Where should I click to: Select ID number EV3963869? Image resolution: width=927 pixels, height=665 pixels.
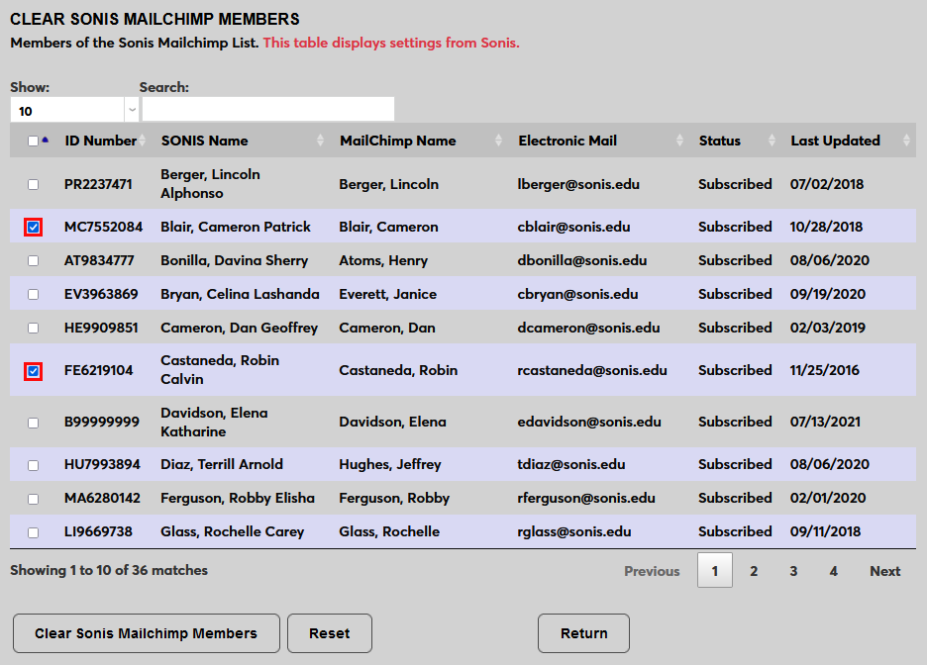[101, 294]
